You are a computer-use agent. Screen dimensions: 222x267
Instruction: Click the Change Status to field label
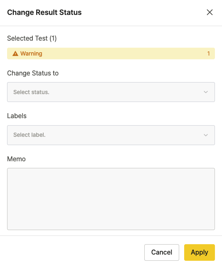33,73
